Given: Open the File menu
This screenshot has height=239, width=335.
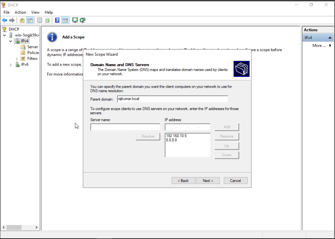Looking at the screenshot, I should pos(7,12).
